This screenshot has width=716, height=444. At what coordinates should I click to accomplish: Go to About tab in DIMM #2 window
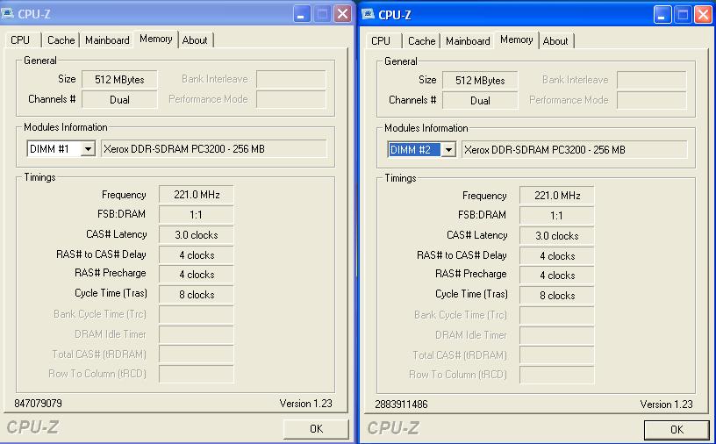(x=555, y=41)
